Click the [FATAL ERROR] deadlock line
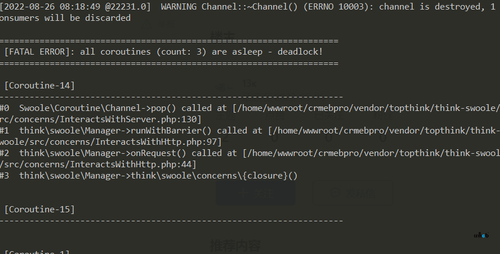 coord(164,52)
